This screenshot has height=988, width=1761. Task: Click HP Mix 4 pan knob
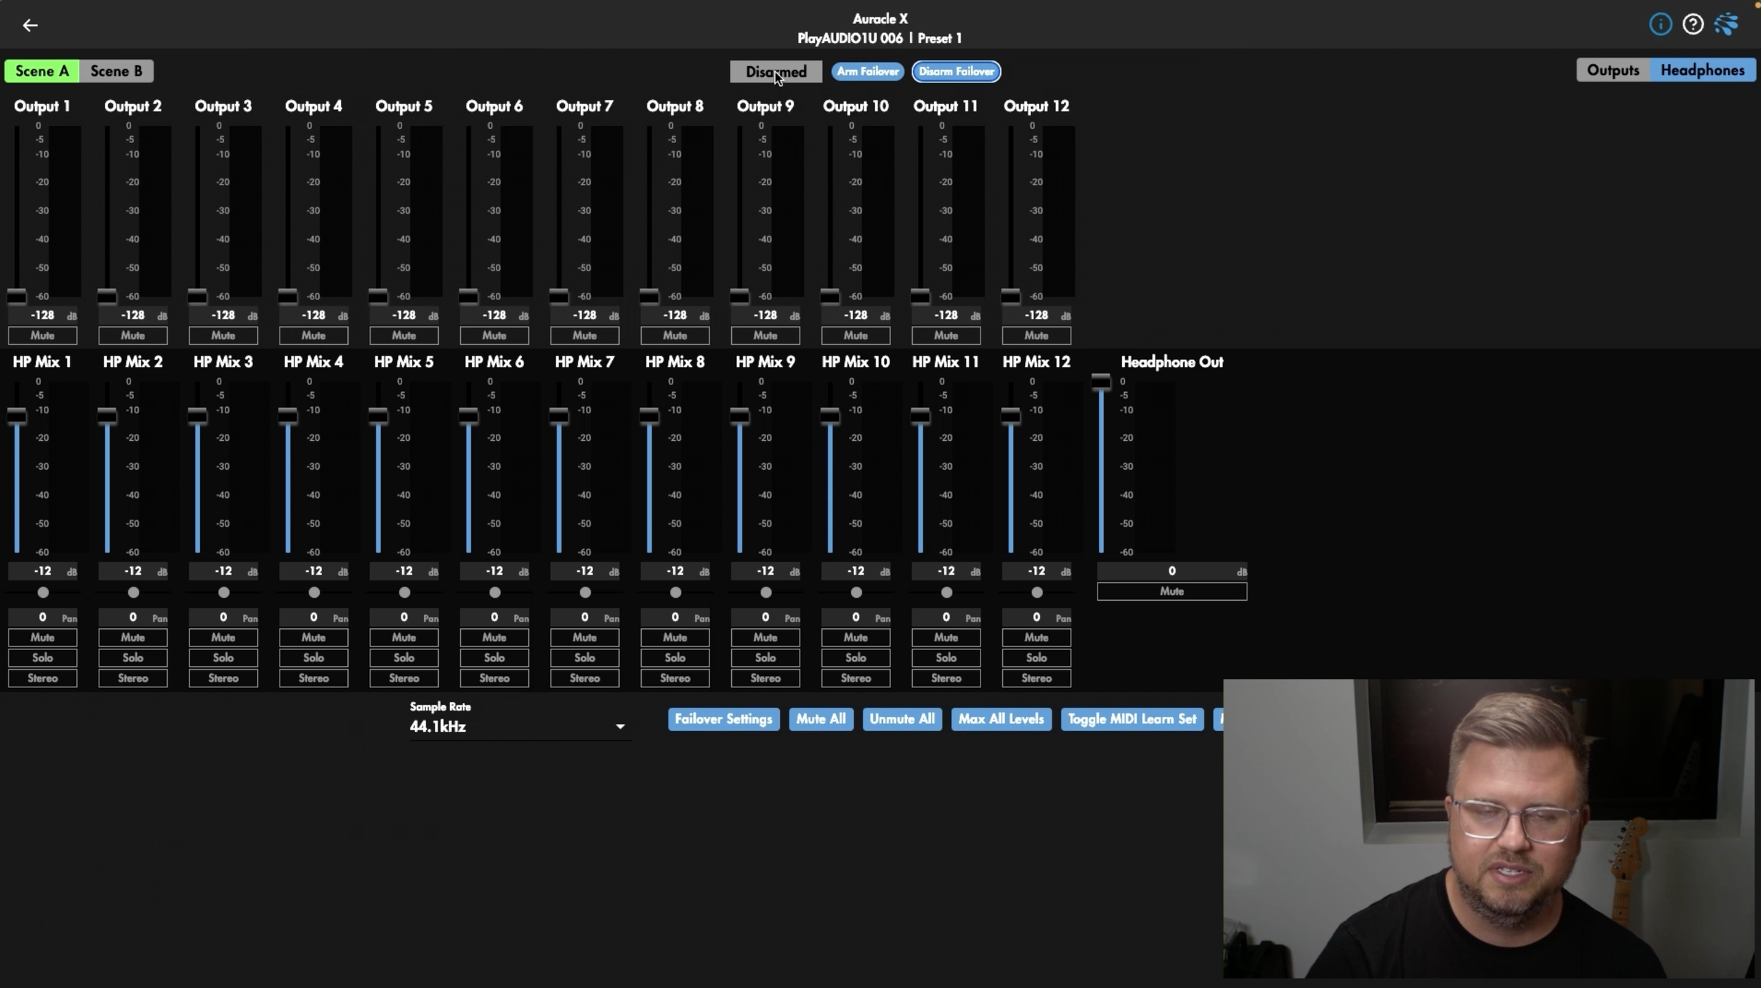(x=314, y=592)
